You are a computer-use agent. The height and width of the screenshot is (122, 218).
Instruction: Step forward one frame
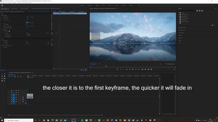pos(136,69)
